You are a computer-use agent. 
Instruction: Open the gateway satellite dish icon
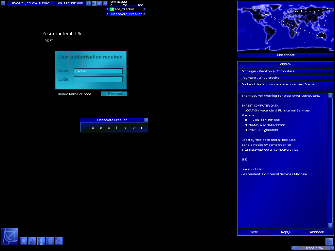[9, 237]
